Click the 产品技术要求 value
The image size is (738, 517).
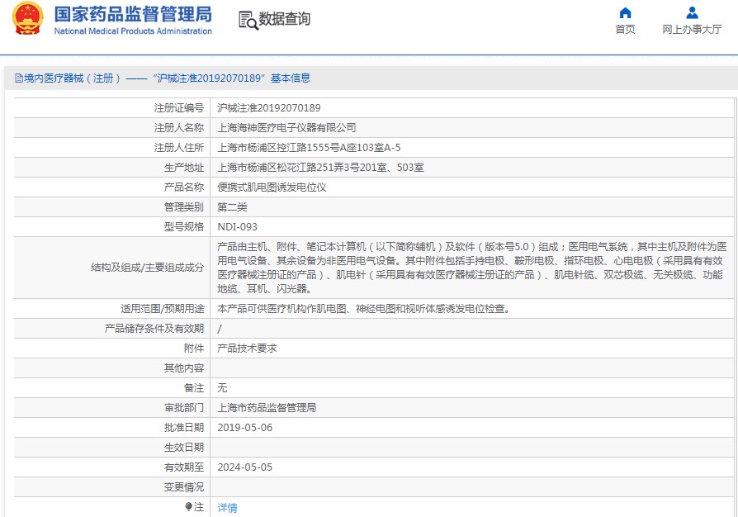pyautogui.click(x=247, y=348)
